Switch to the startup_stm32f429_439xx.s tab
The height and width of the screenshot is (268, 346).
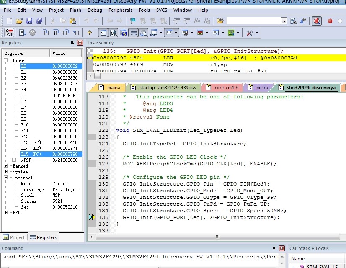pyautogui.click(x=164, y=88)
